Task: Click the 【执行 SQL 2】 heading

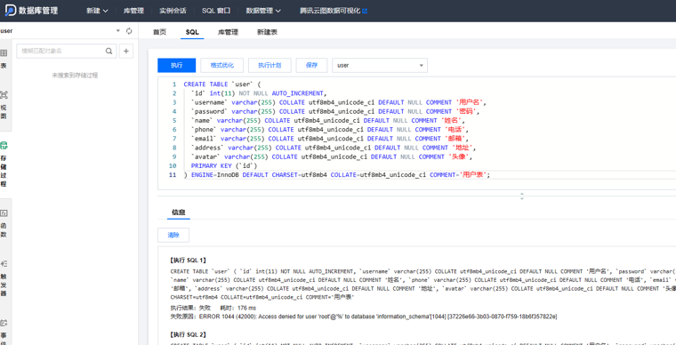Action: tap(189, 334)
